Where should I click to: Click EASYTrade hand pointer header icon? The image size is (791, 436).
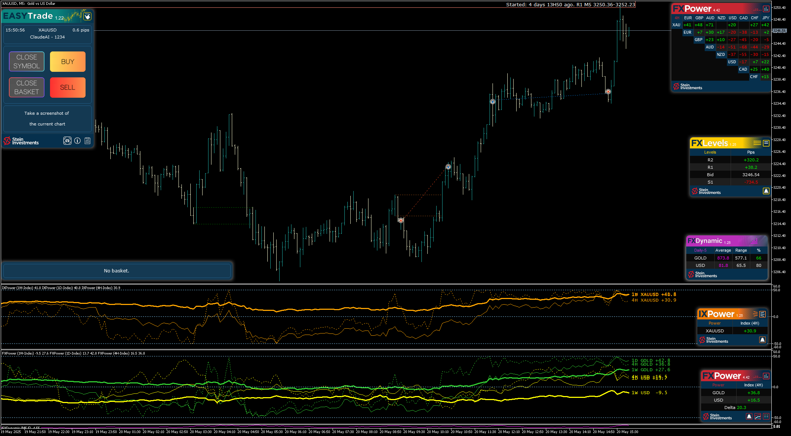(x=87, y=16)
